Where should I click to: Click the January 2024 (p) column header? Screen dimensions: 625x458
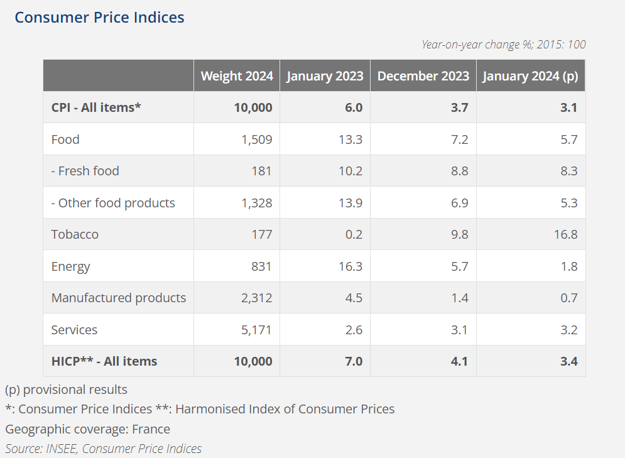coord(530,76)
